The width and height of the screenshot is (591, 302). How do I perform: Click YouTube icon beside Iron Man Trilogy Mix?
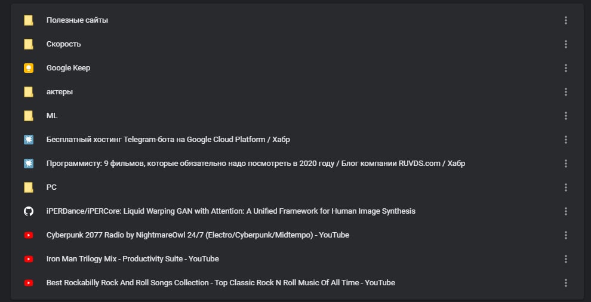29,259
